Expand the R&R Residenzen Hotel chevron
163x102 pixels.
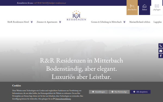32,22
